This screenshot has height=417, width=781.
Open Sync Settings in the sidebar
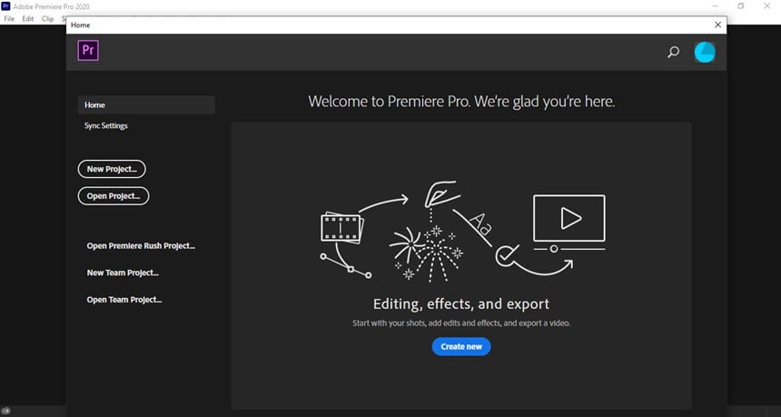(x=106, y=125)
